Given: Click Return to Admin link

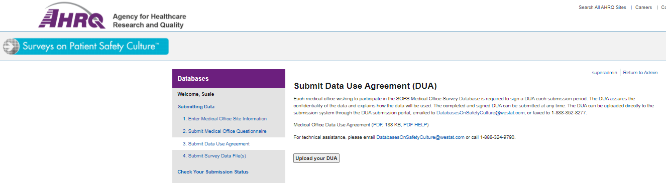Looking at the screenshot, I should coord(640,73).
